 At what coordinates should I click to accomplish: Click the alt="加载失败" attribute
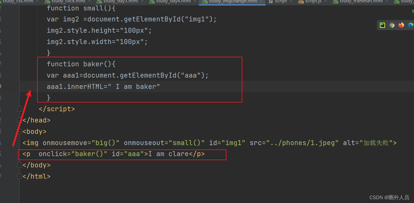(x=368, y=143)
